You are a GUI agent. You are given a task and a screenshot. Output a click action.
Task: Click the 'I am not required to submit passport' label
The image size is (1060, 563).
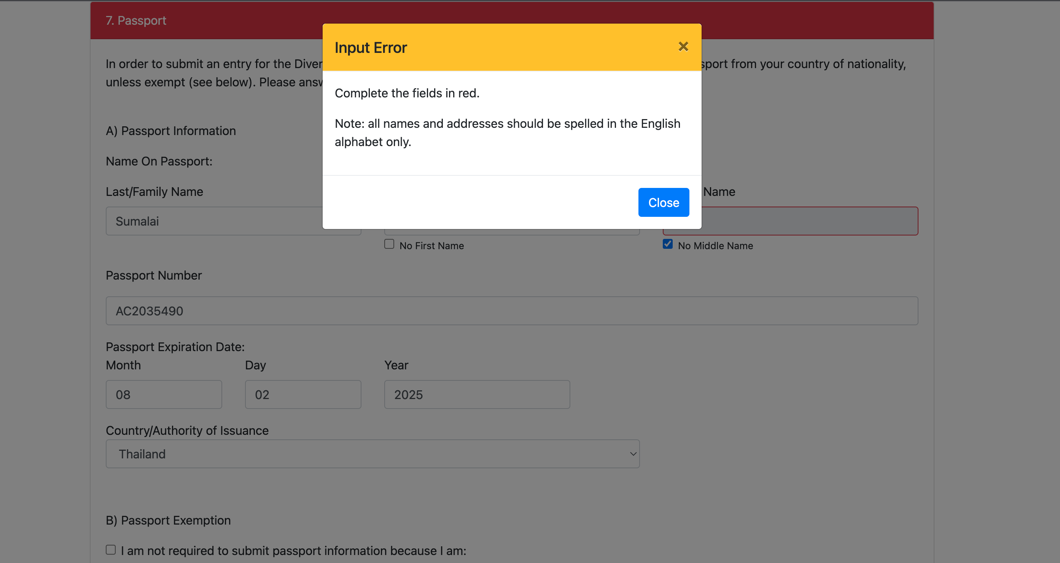(x=293, y=551)
